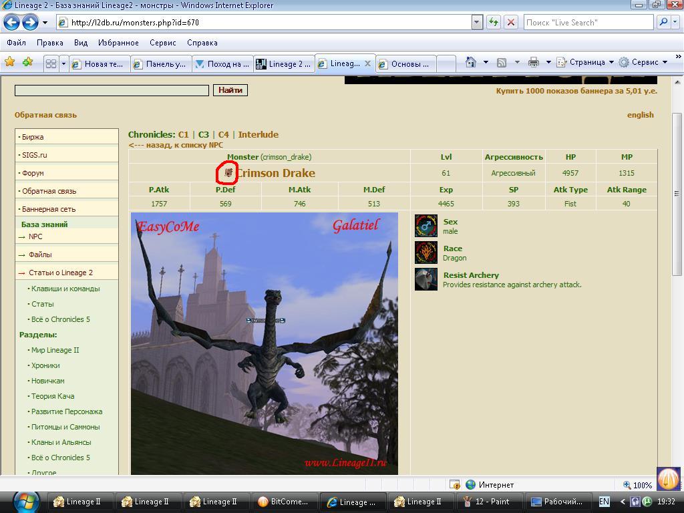
Task: Click the vertical page scrollbar thumb
Action: [x=677, y=194]
